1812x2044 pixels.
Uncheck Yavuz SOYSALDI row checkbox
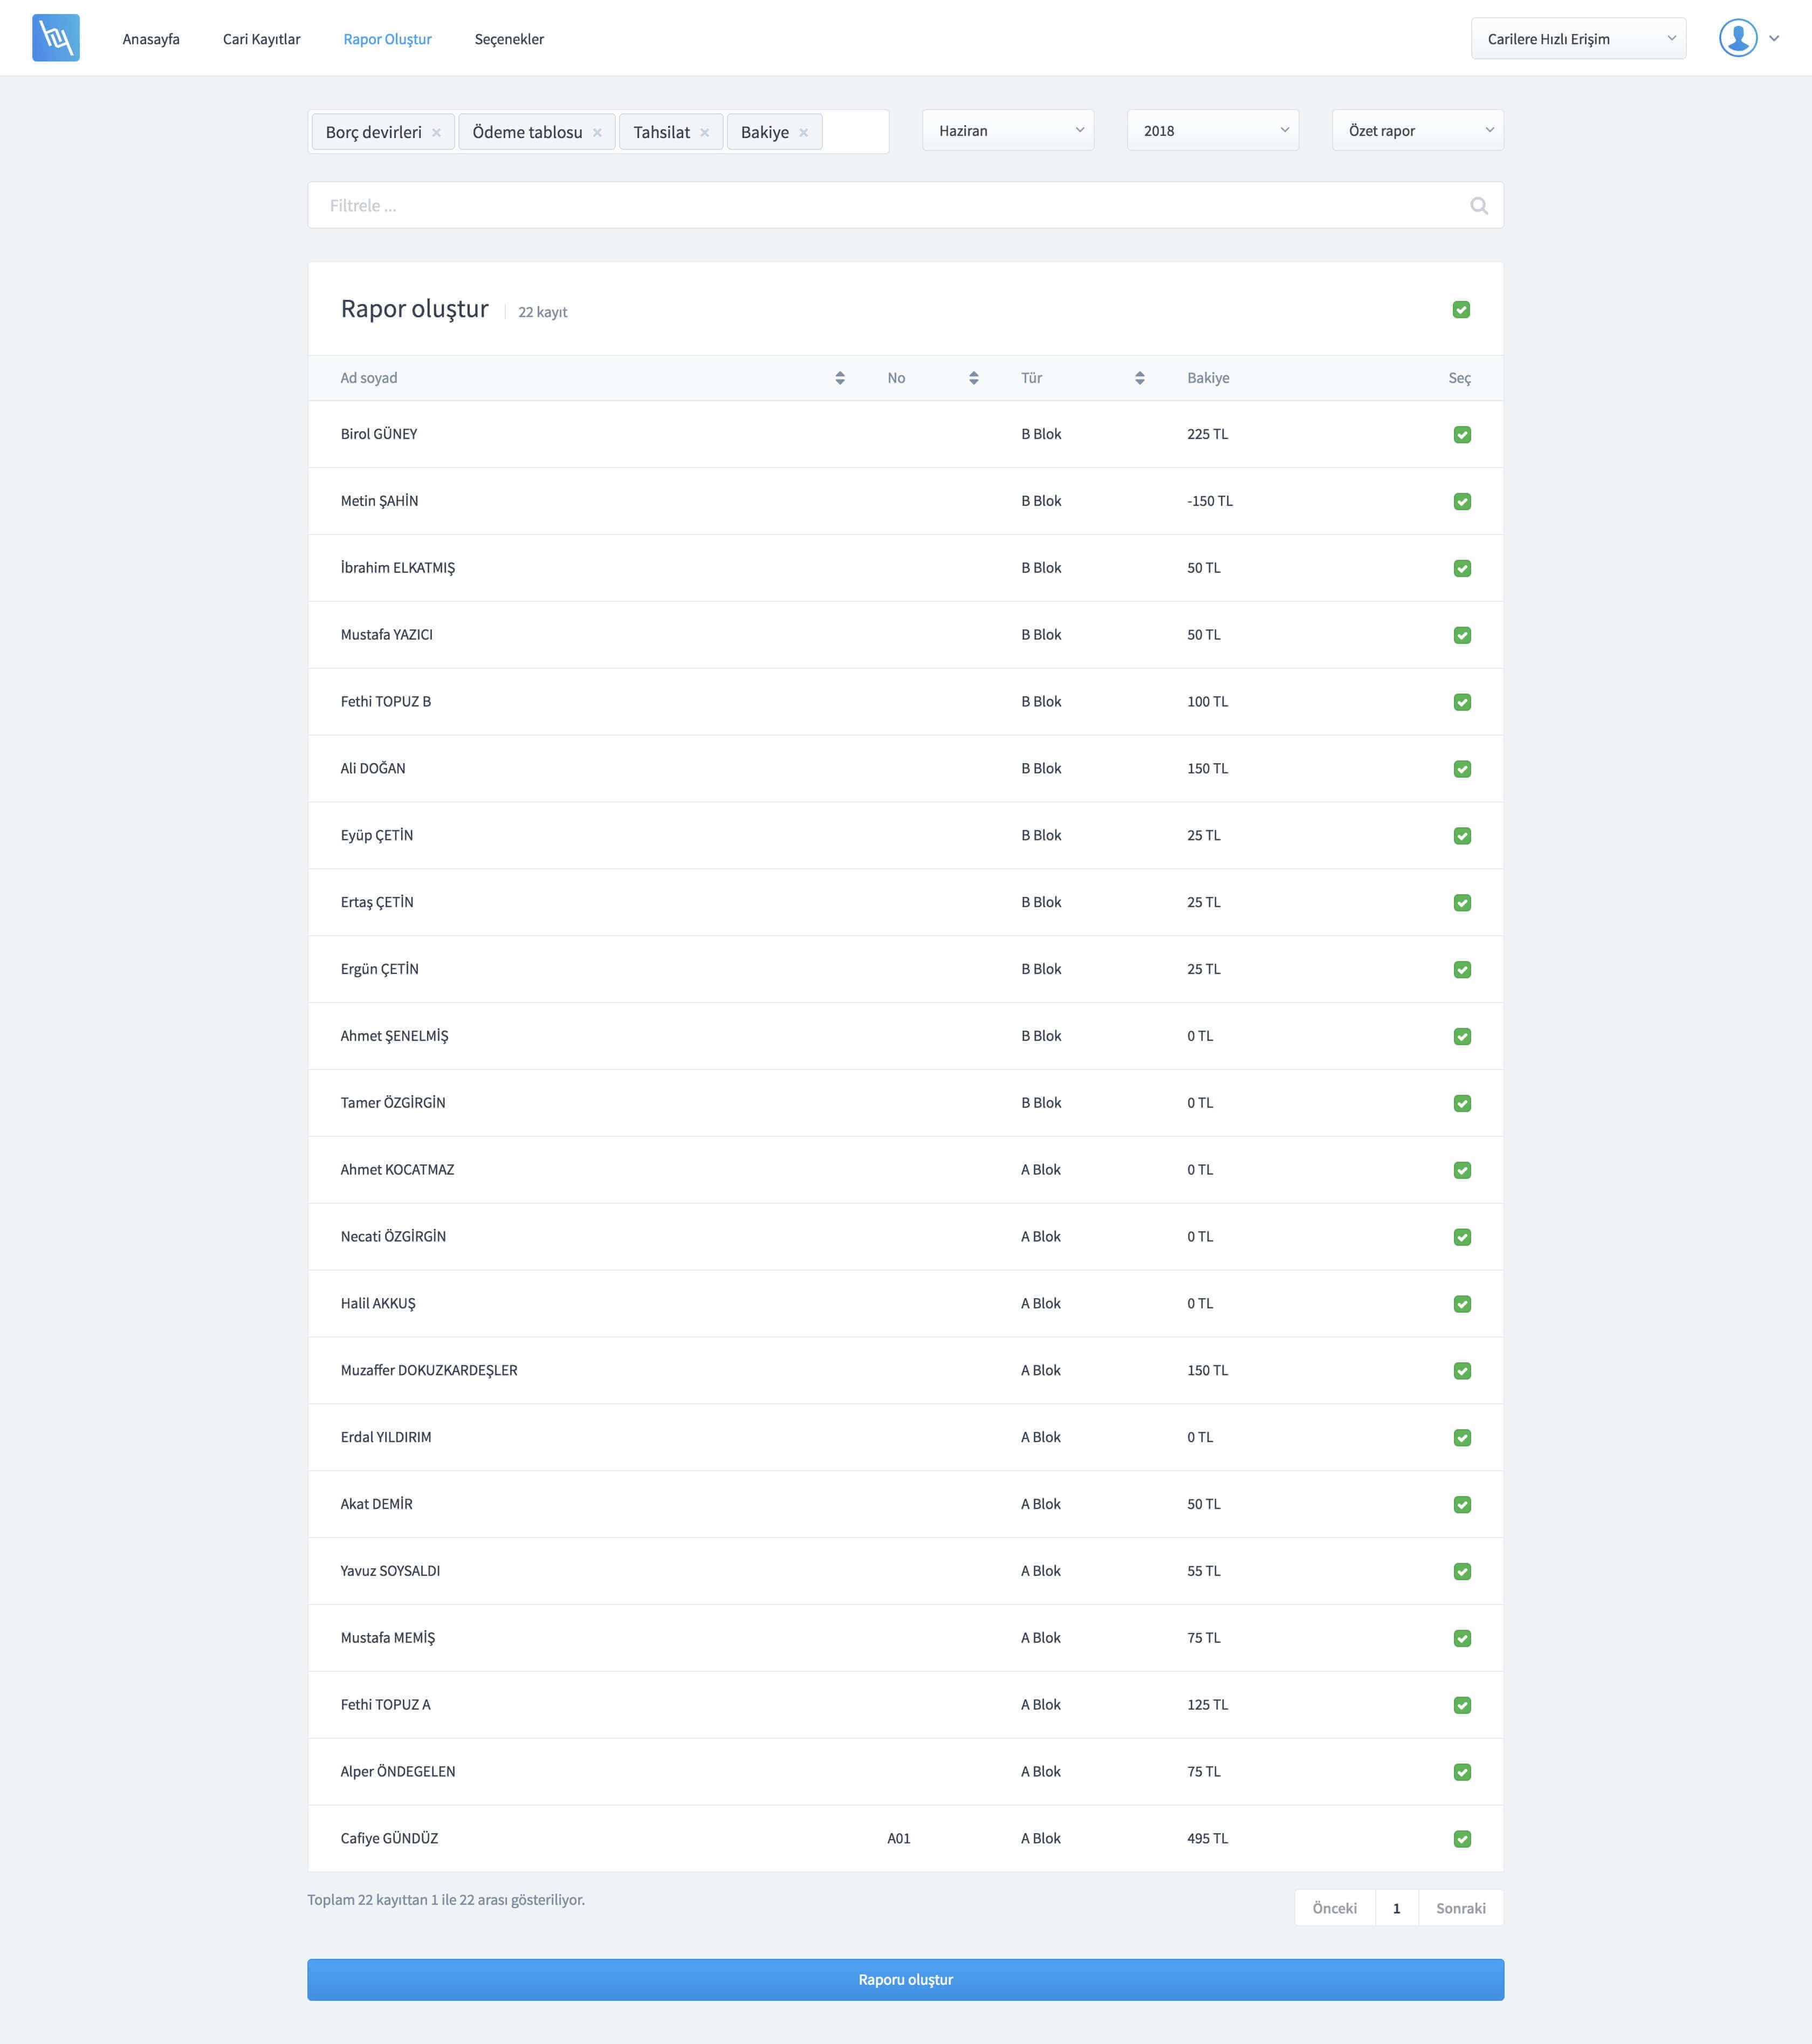[x=1462, y=1571]
